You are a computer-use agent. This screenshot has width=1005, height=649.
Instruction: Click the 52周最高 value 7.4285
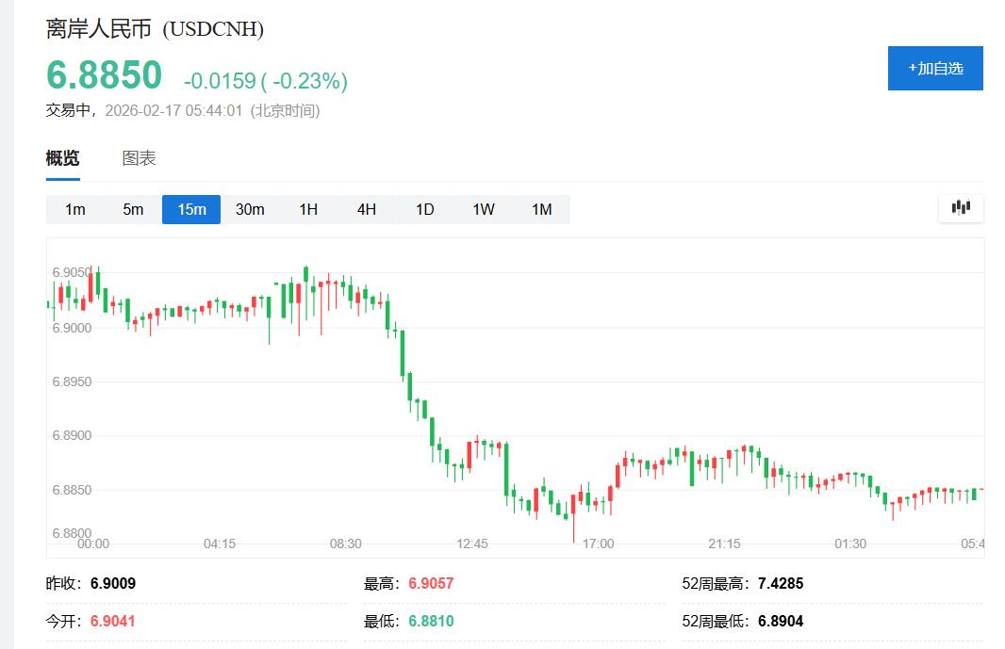781,583
